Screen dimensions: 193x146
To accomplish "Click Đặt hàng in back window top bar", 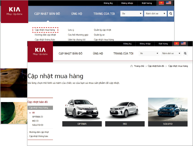I will (x=147, y=3).
